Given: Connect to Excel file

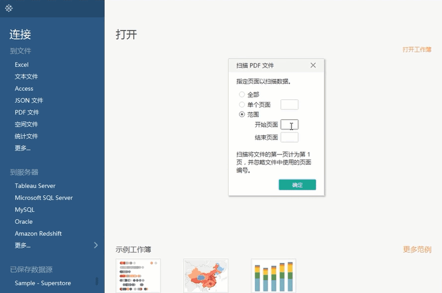Looking at the screenshot, I should click(x=21, y=65).
